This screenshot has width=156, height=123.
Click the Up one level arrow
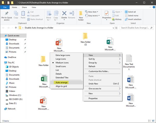coord(16,28)
